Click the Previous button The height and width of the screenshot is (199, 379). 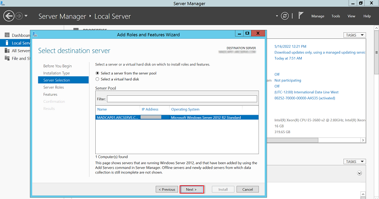pyautogui.click(x=167, y=190)
